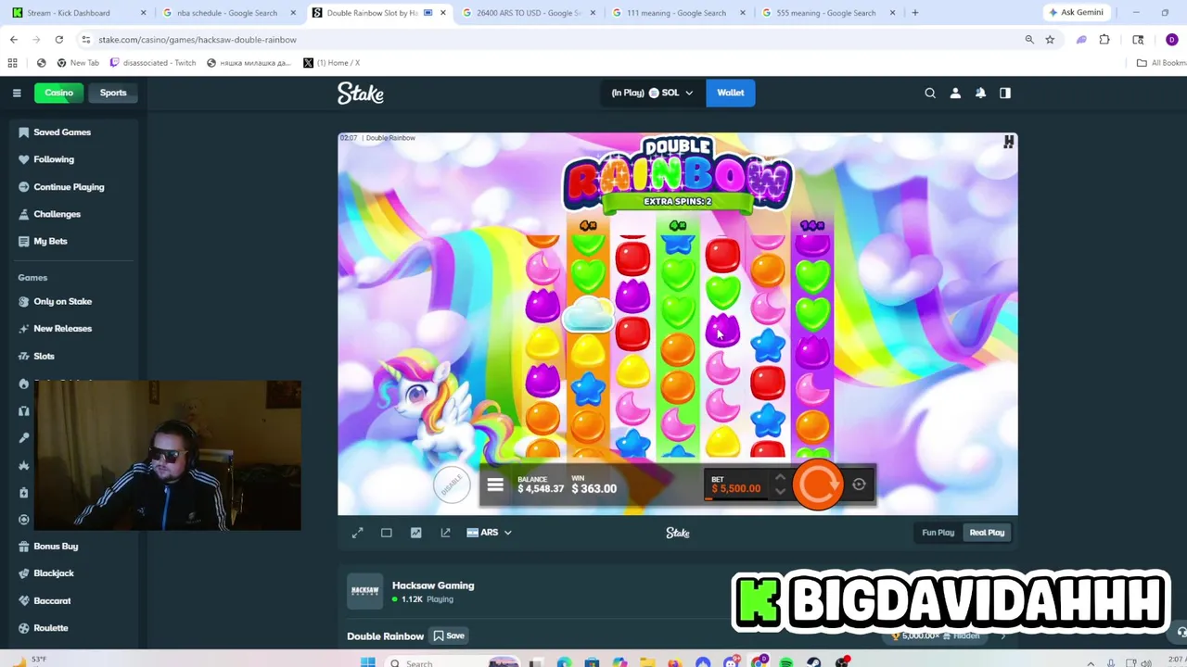Open the Stake hamburger sidebar menu
1187x667 pixels.
tap(17, 93)
